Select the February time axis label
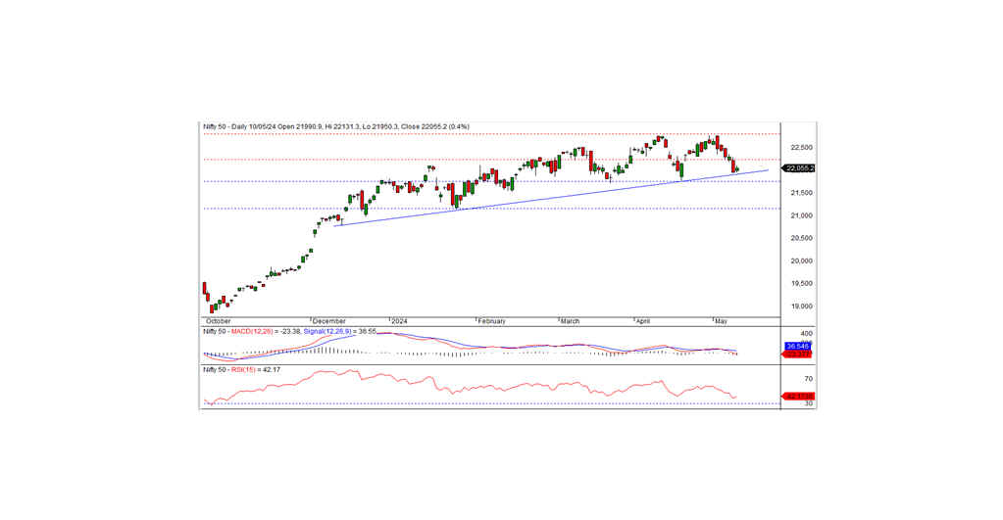 pos(491,320)
